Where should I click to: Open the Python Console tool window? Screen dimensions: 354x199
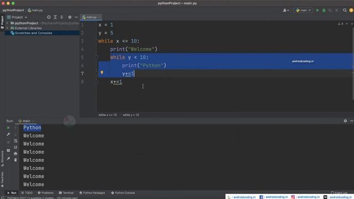123,193
